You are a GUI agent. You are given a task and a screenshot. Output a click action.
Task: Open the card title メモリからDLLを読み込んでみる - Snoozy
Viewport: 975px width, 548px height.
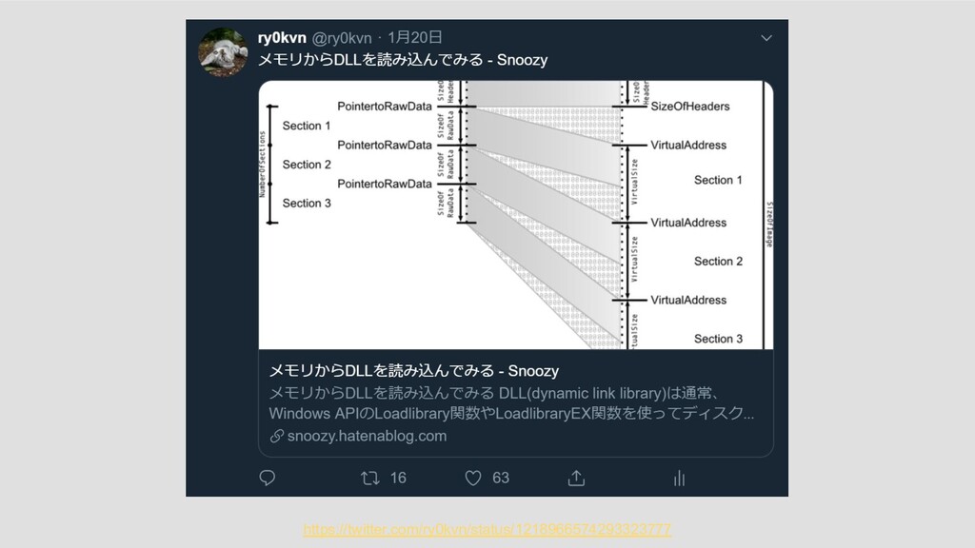click(413, 371)
